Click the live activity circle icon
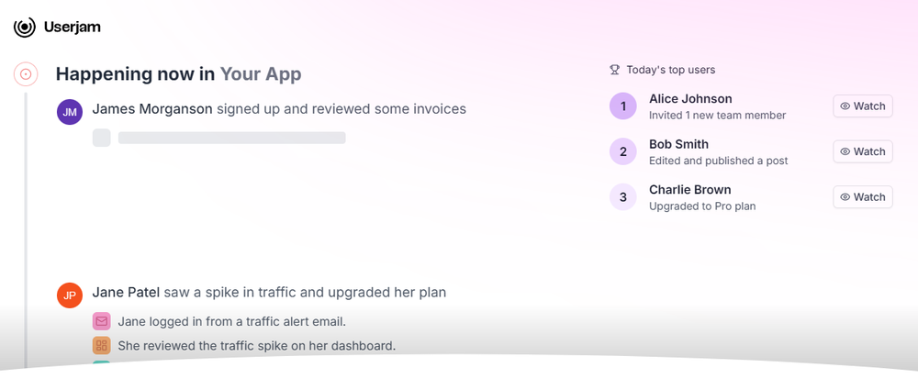This screenshot has width=918, height=390. (x=26, y=74)
